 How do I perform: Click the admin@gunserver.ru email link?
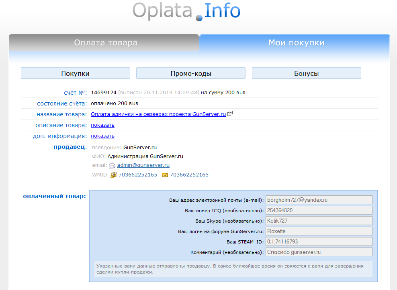[143, 165]
